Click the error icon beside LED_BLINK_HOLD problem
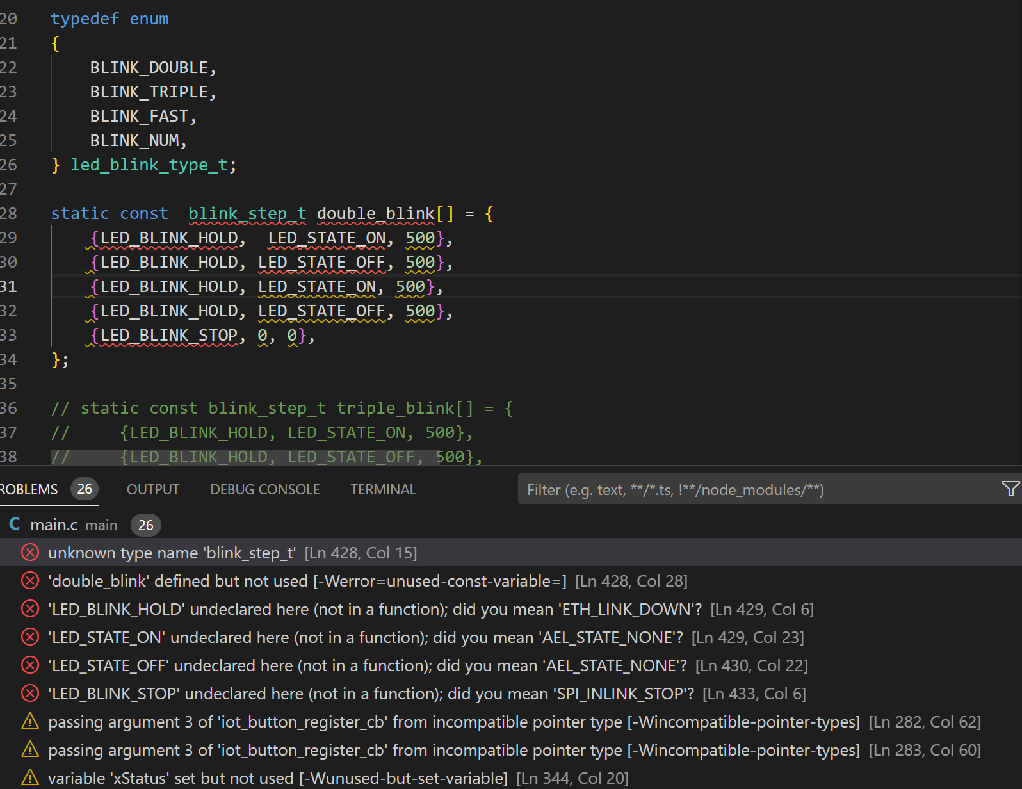Screen dimensions: 1022x789 30,608
